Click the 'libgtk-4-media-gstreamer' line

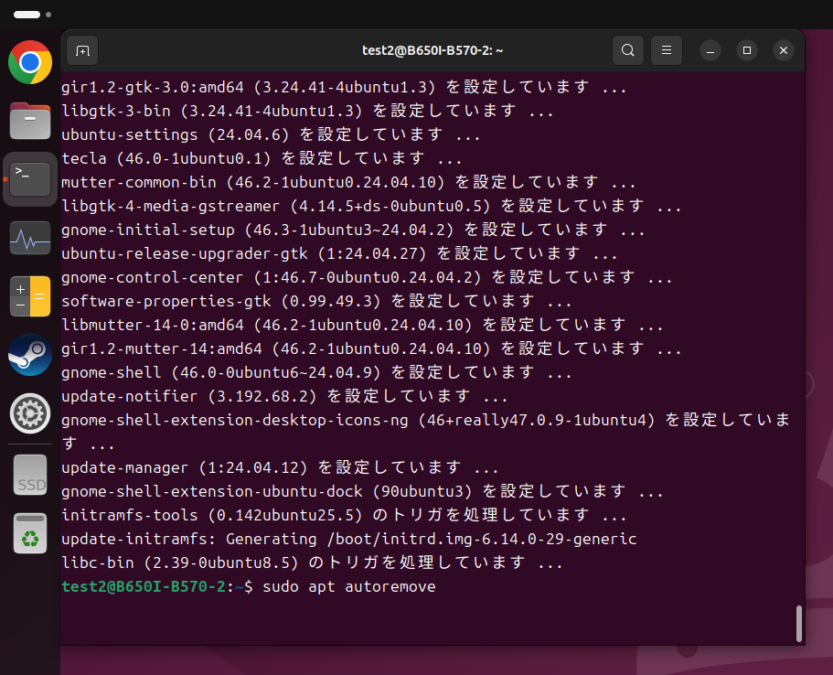click(x=371, y=206)
